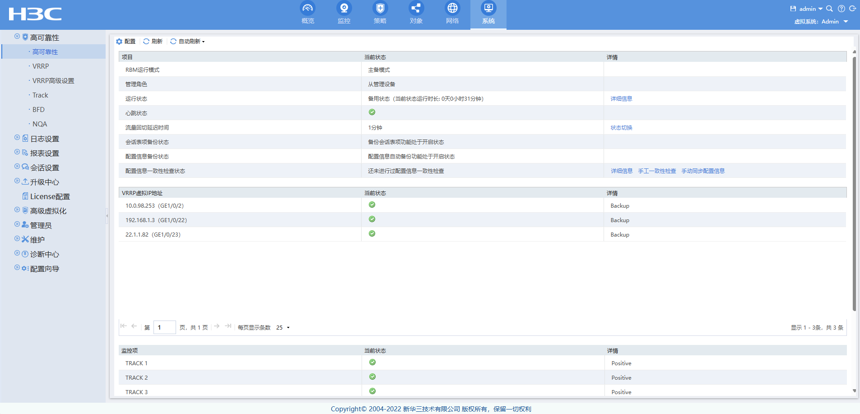This screenshot has height=414, width=860.
Task: Click the logout icon in header
Action: click(853, 9)
